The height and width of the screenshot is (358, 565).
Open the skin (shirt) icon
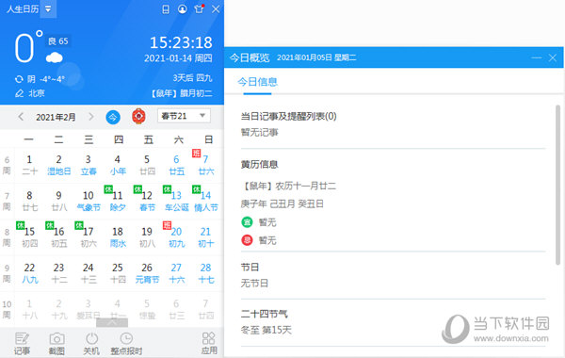(199, 8)
